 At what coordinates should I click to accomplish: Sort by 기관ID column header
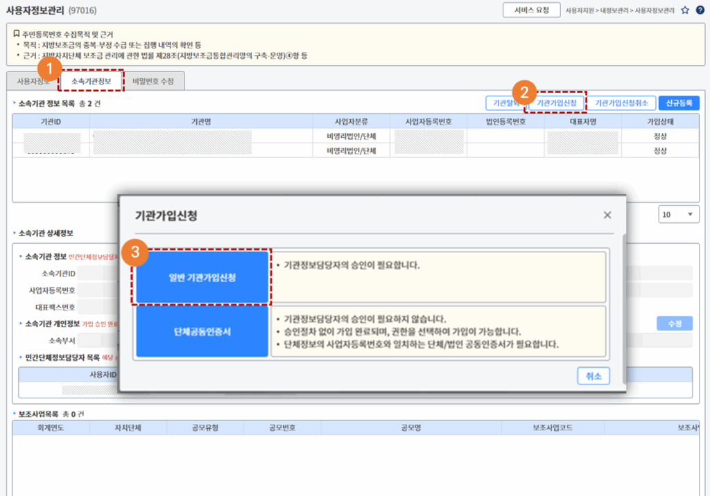(51, 122)
